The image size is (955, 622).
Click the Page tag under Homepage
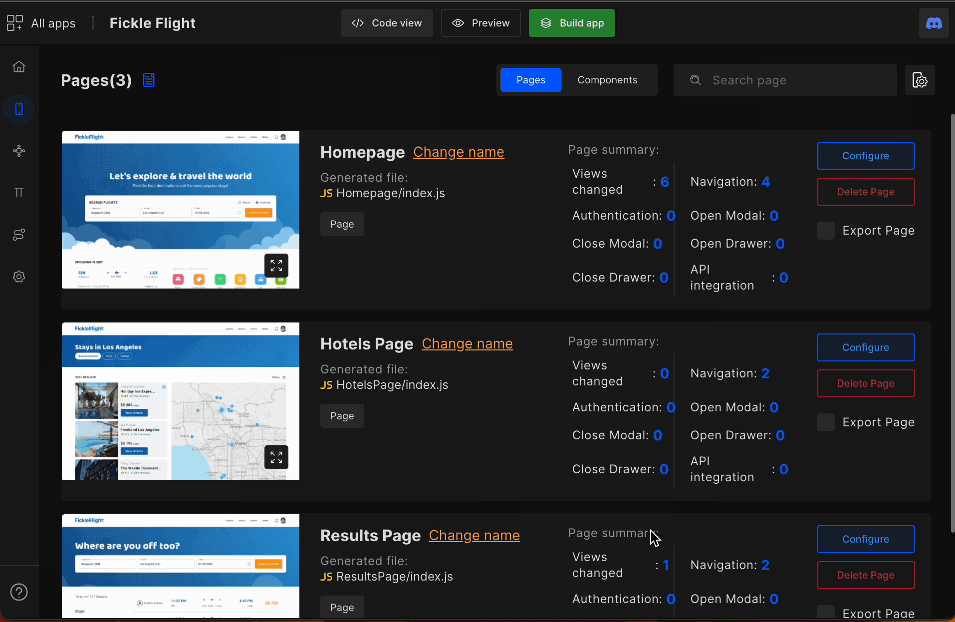coord(342,224)
